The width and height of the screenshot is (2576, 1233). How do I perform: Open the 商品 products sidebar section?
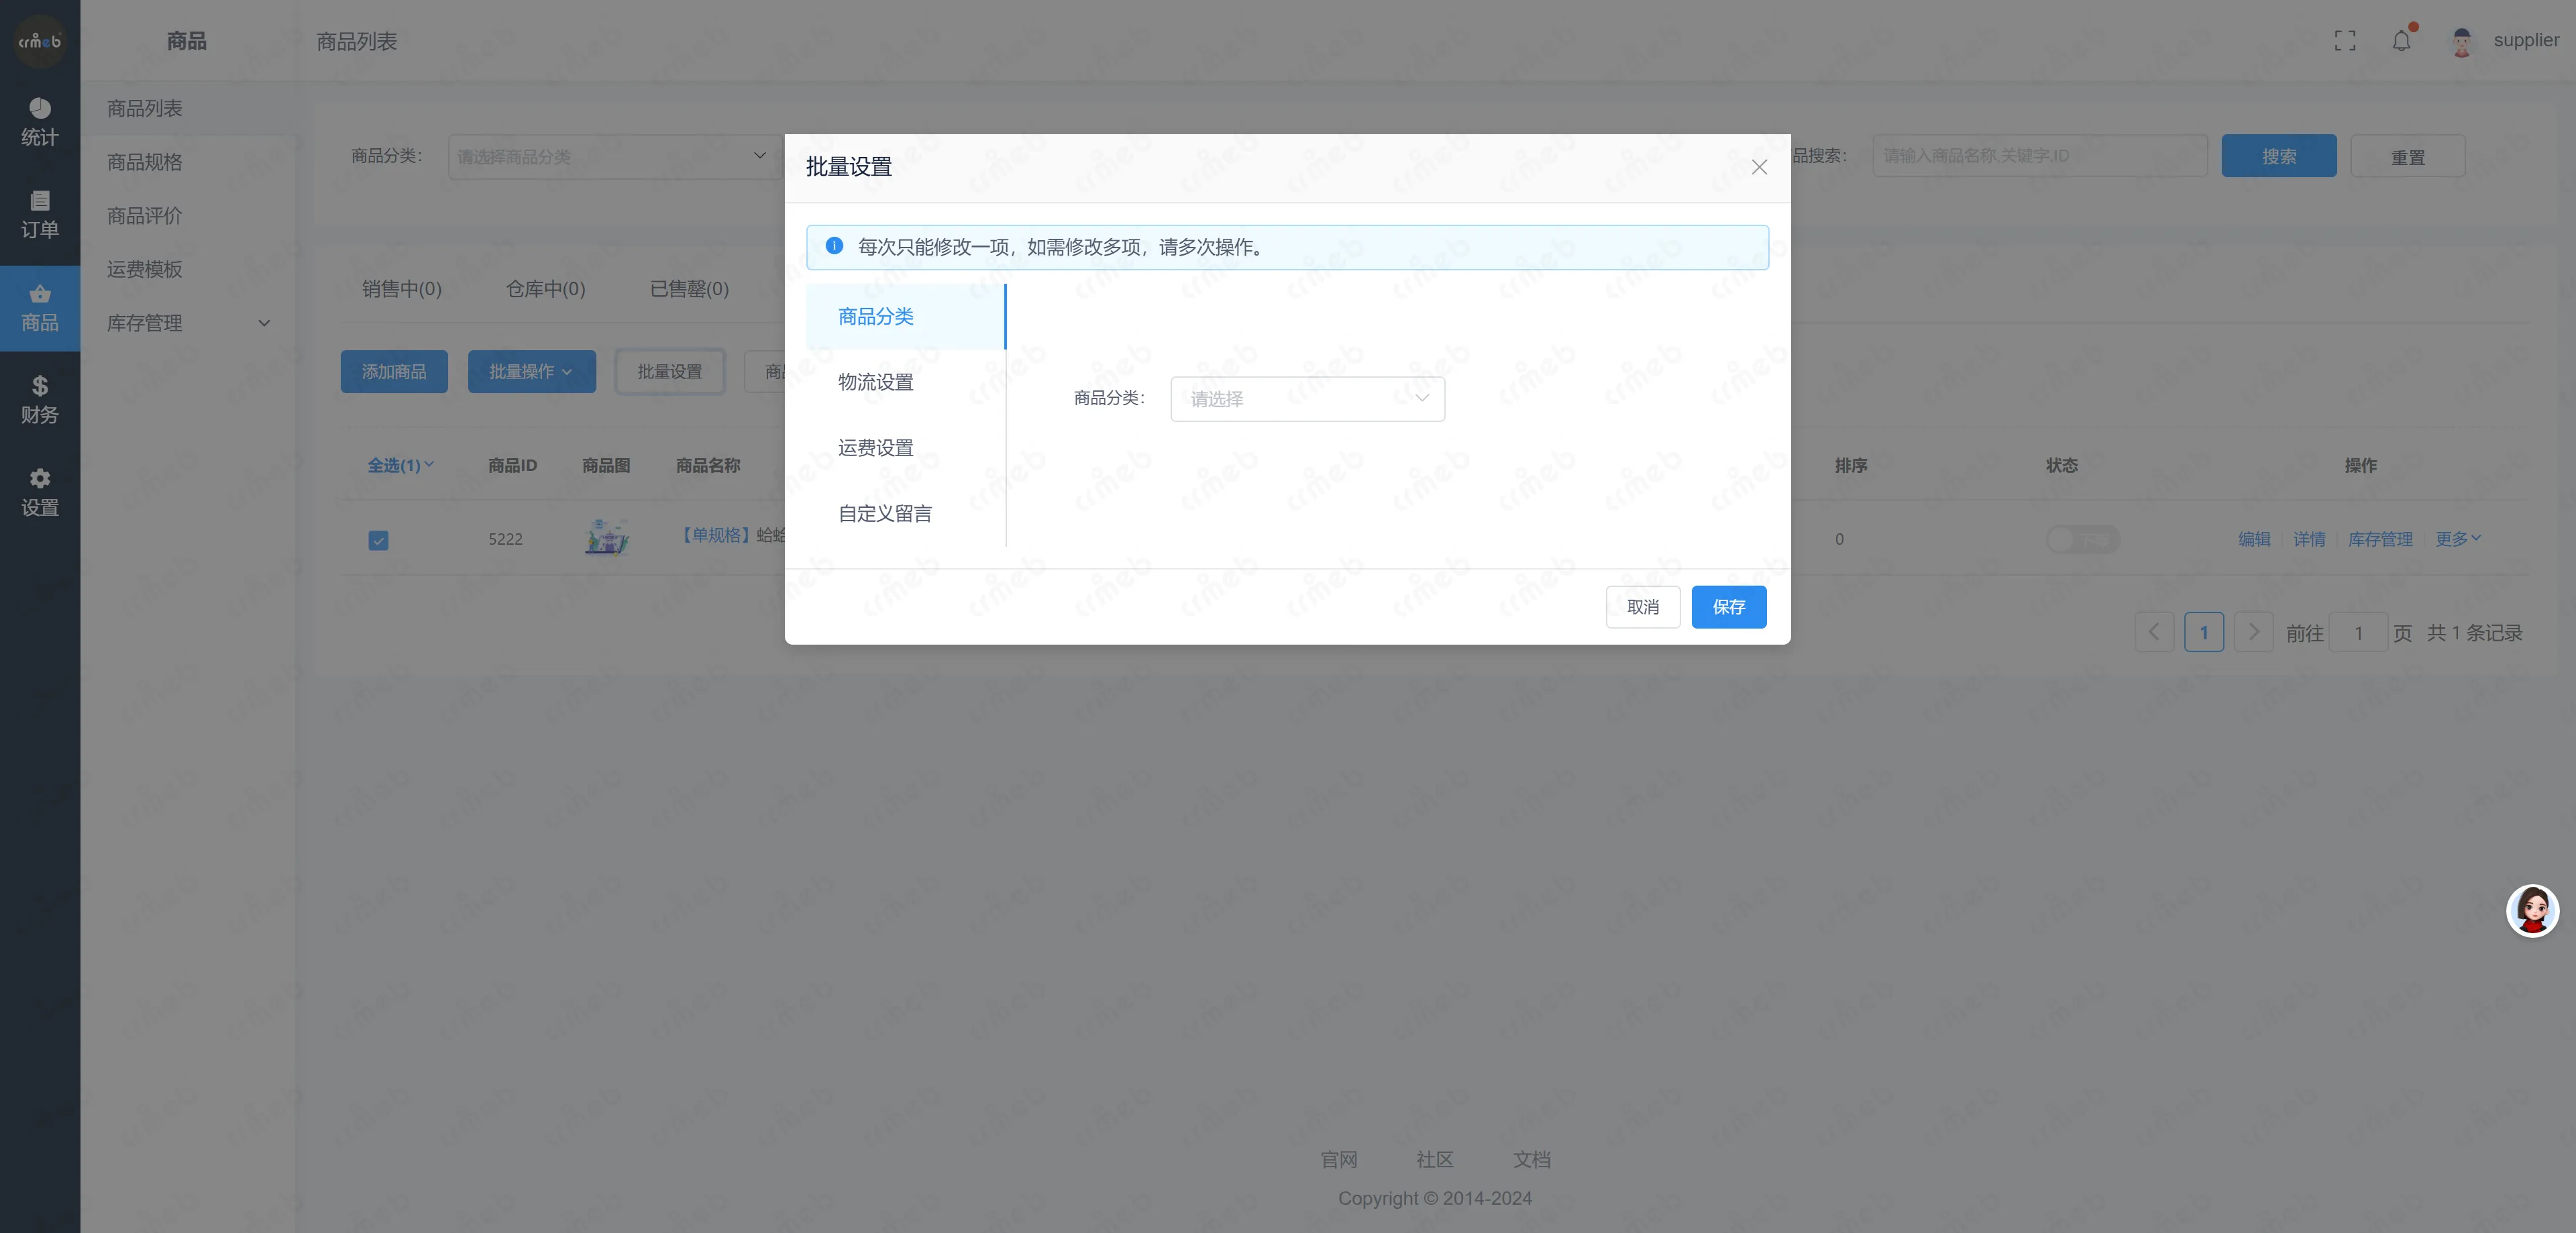(x=40, y=308)
